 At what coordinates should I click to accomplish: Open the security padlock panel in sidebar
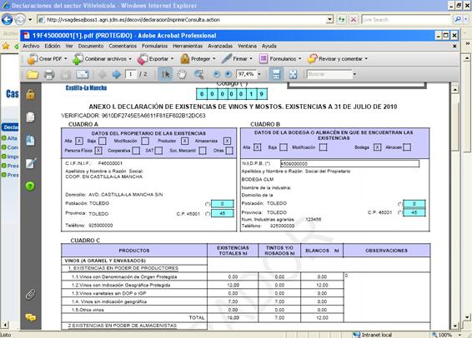30,94
